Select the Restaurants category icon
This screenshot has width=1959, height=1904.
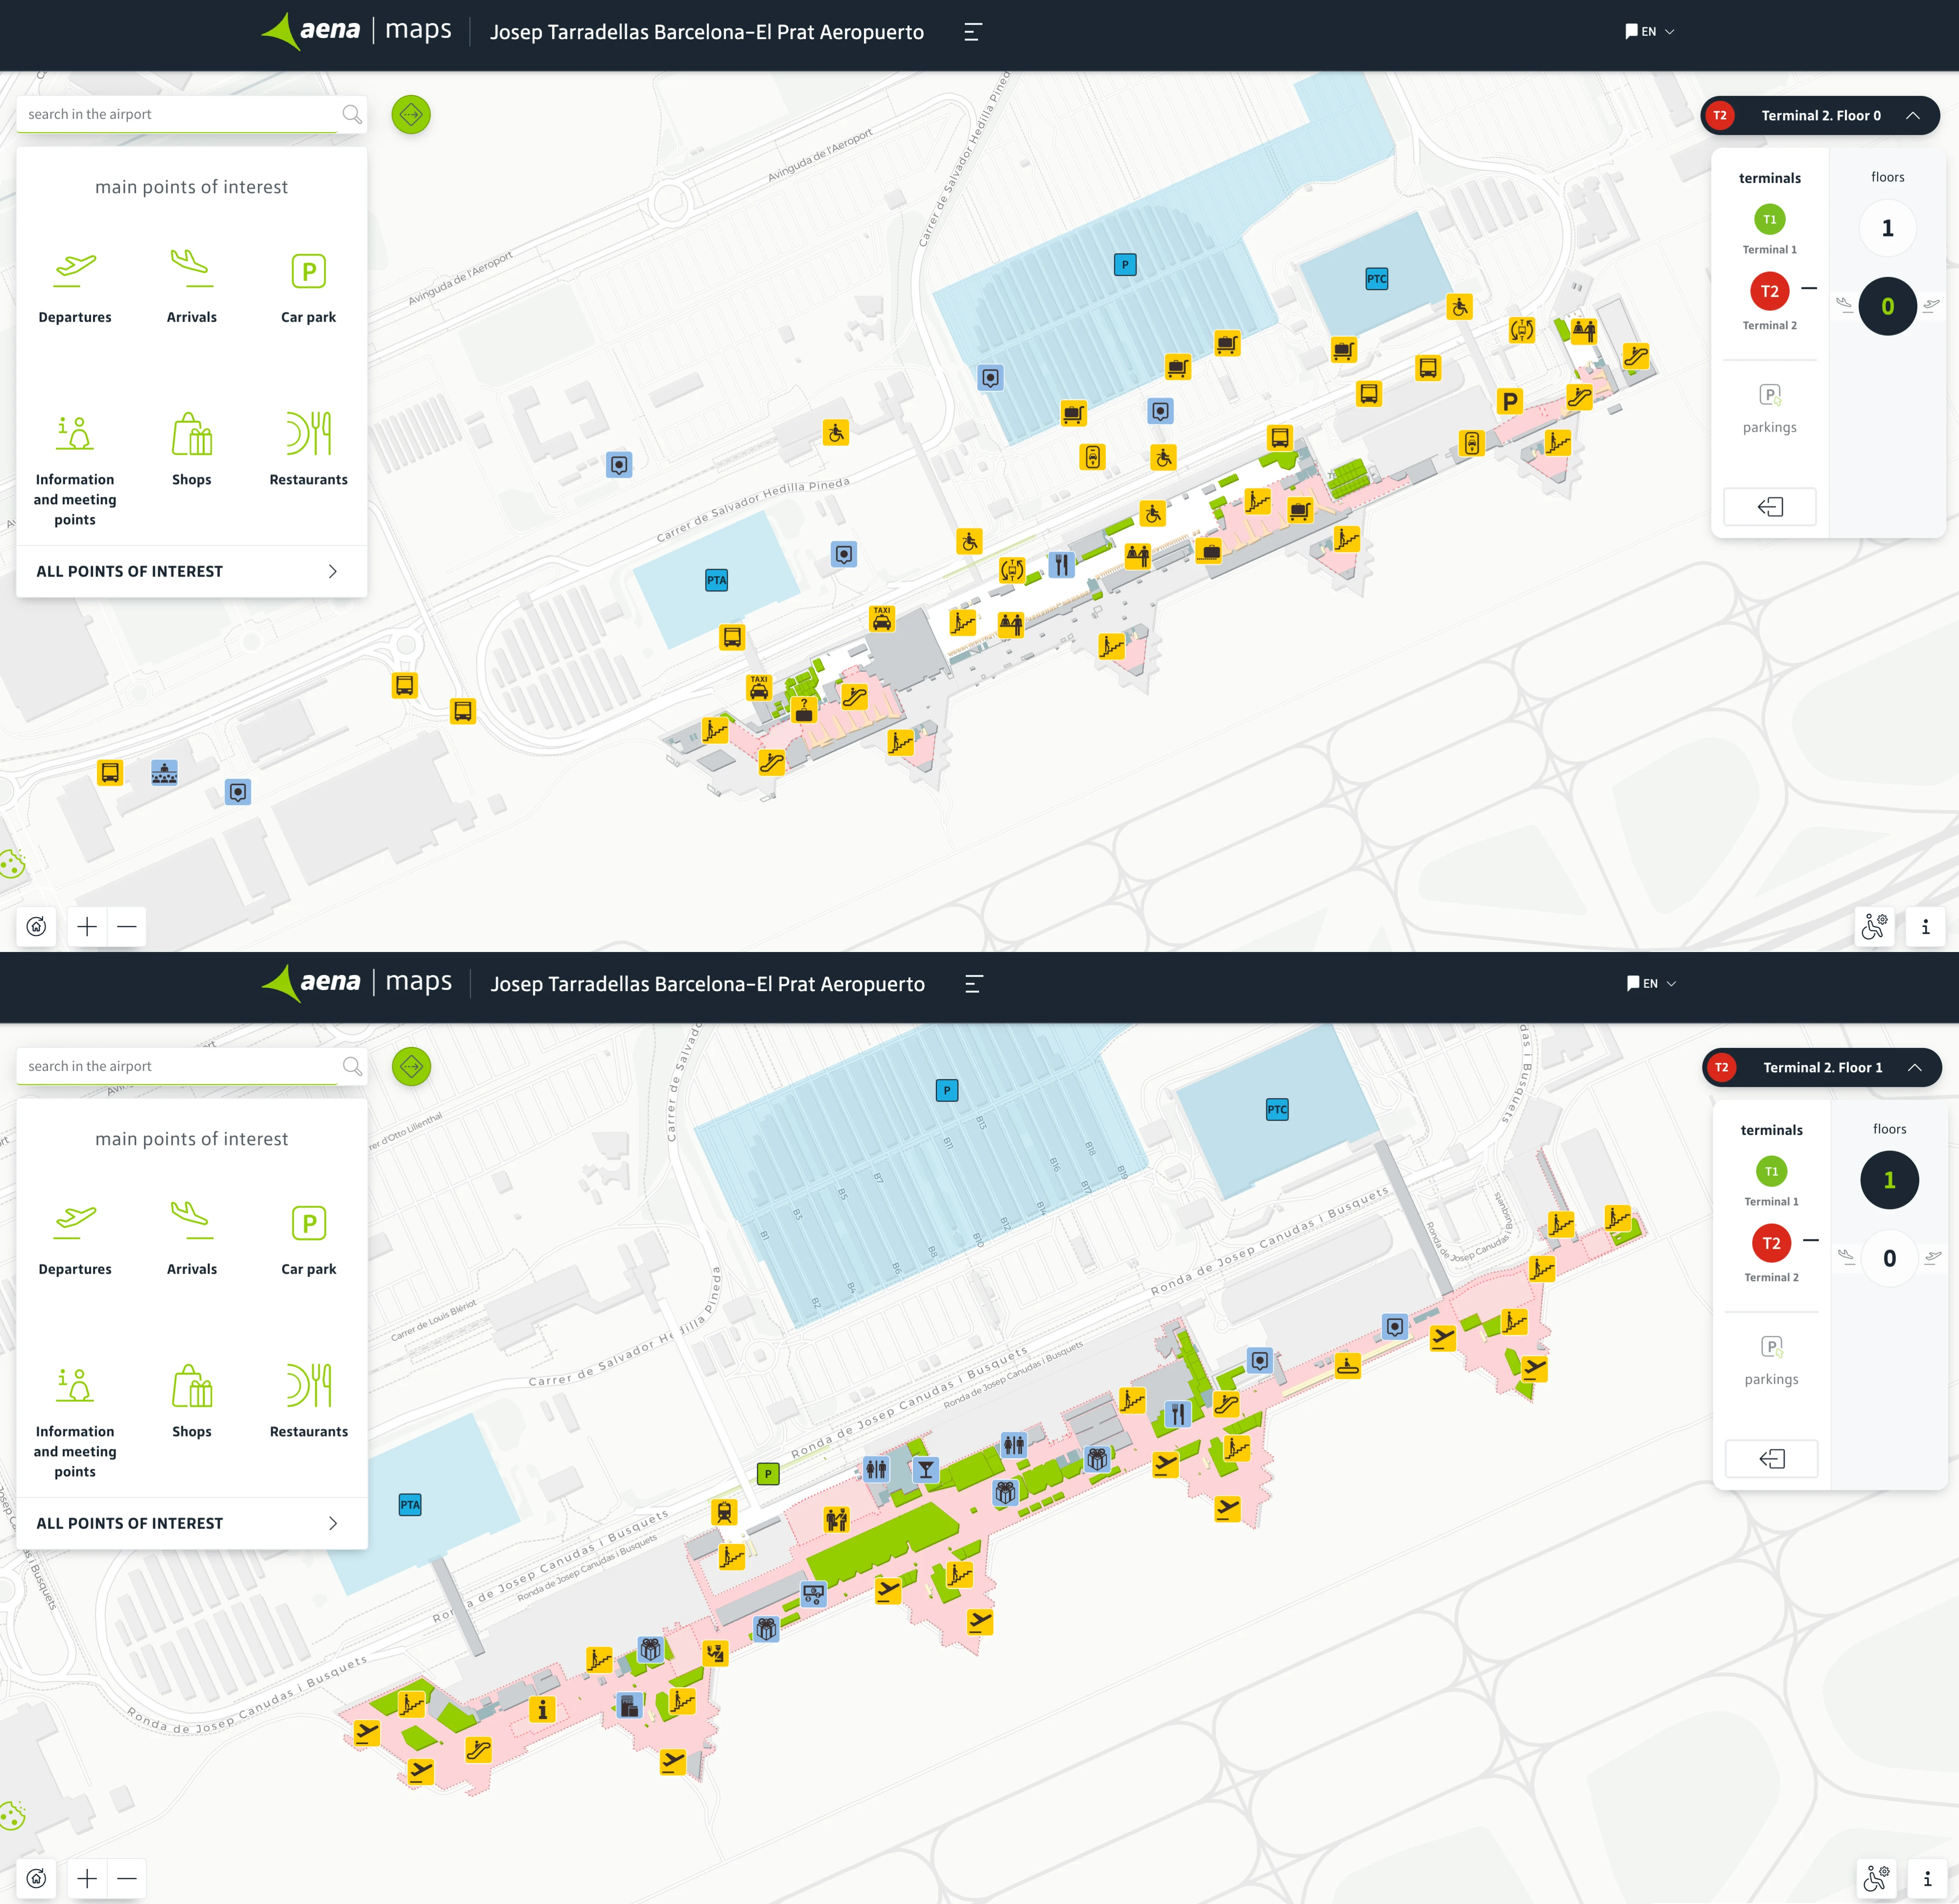(x=308, y=434)
